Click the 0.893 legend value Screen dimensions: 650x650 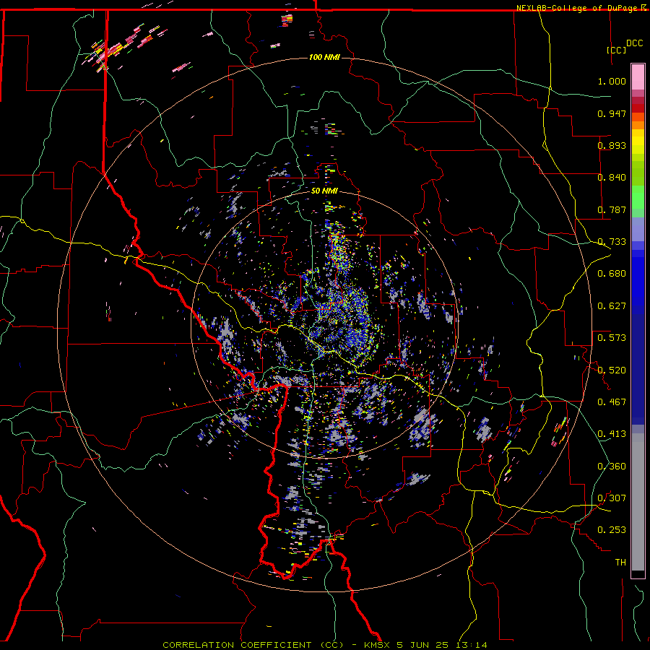click(612, 145)
